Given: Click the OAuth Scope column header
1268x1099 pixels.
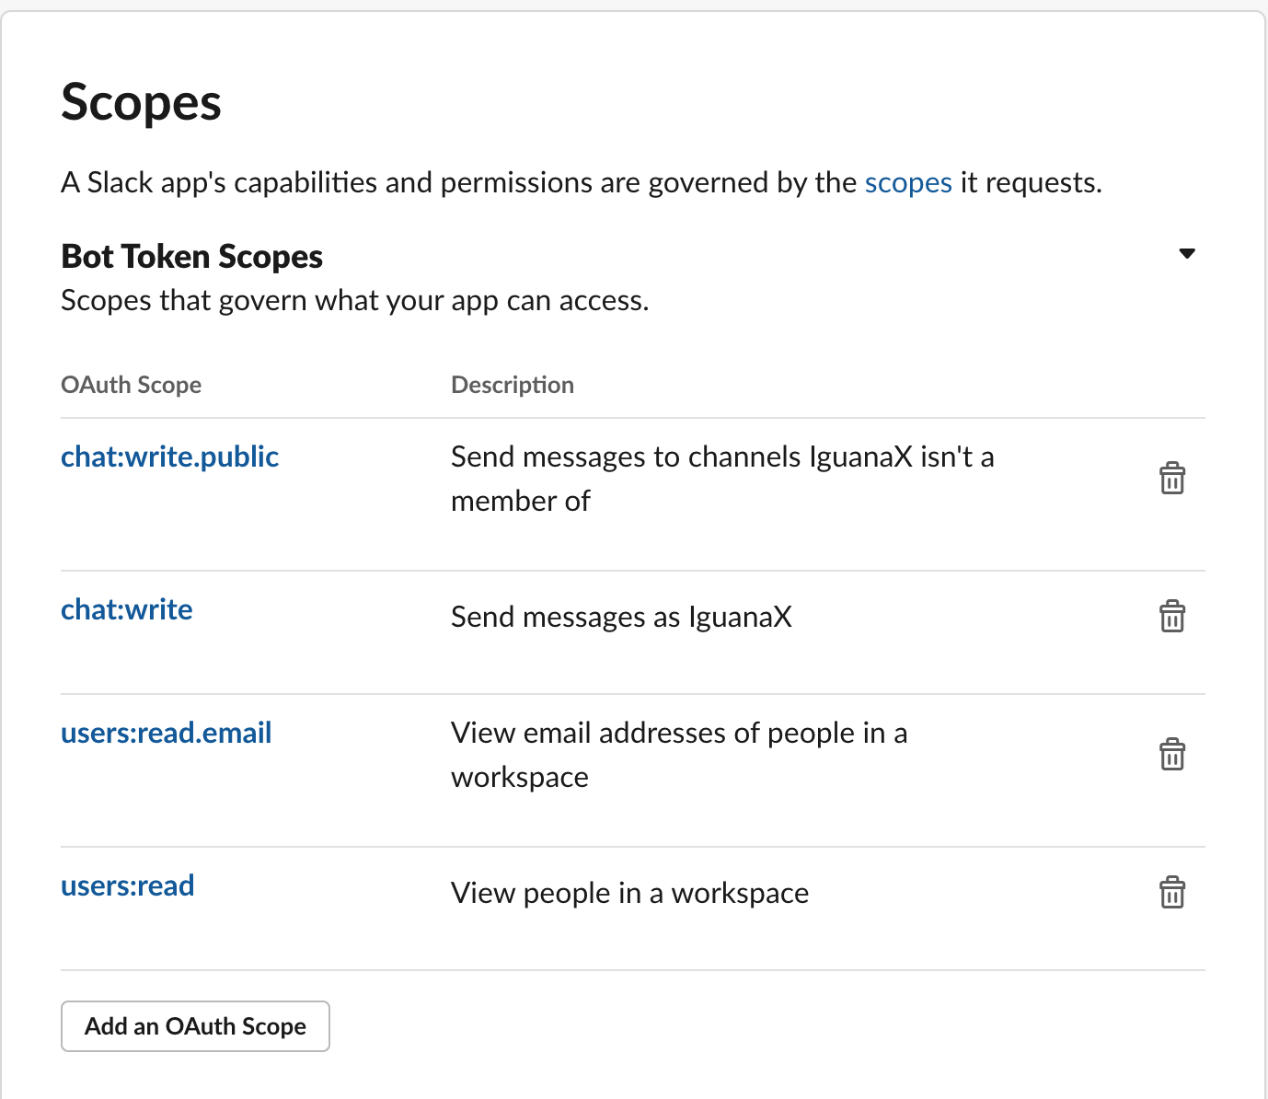Looking at the screenshot, I should coord(131,385).
